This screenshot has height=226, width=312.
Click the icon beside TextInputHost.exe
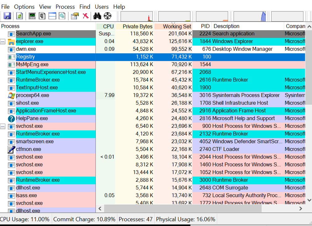[11, 88]
